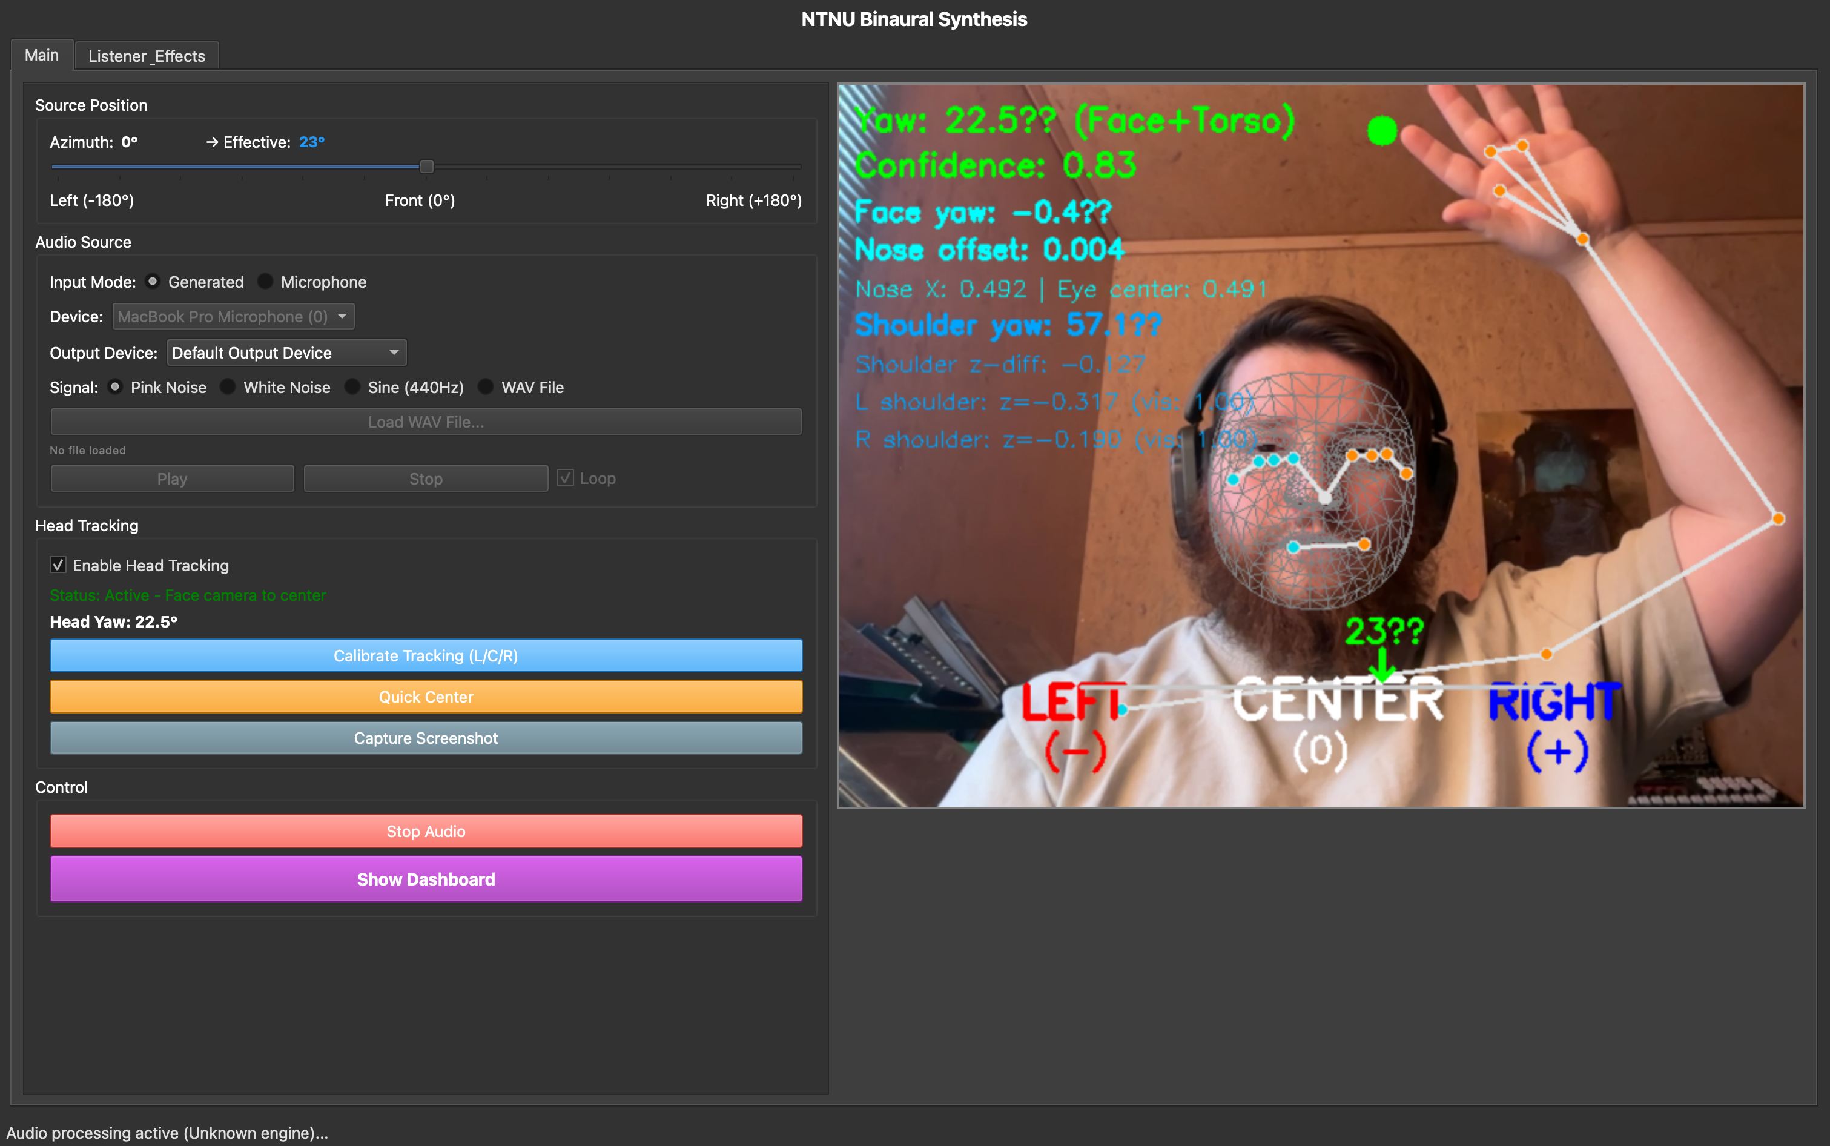Click Calibrate Tracking (L/C/R)
1830x1146 pixels.
pos(425,655)
